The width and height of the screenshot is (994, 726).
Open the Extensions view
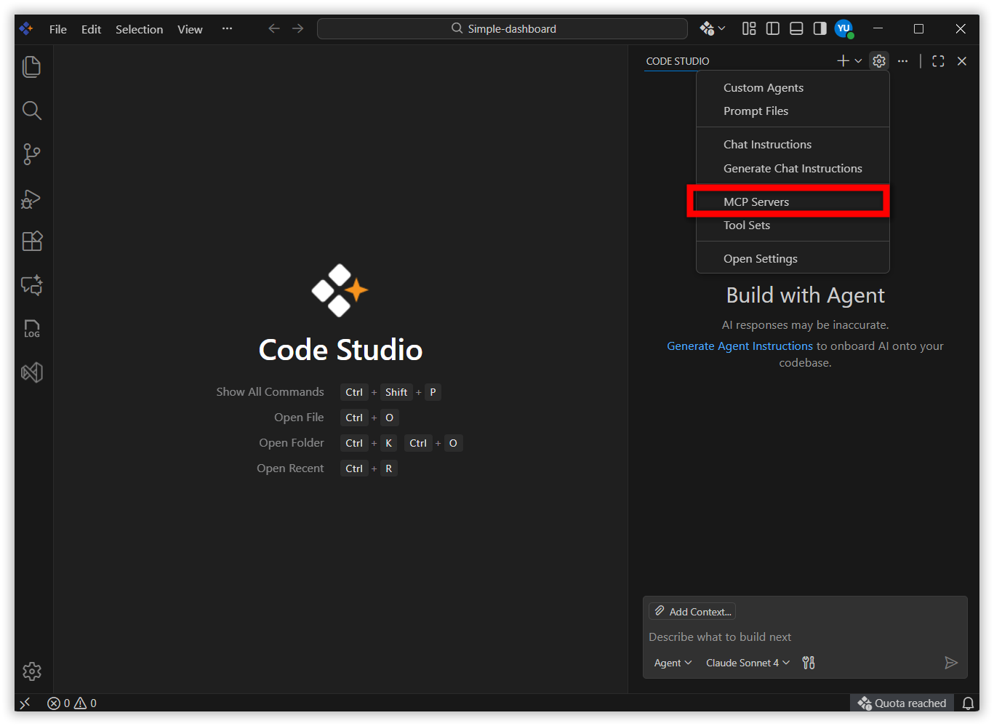32,242
